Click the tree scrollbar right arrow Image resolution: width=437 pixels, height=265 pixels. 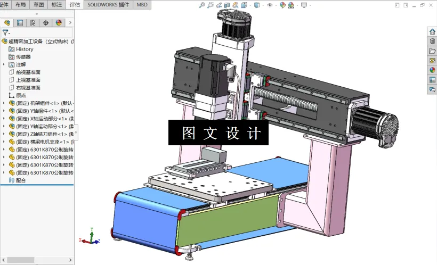point(70,260)
